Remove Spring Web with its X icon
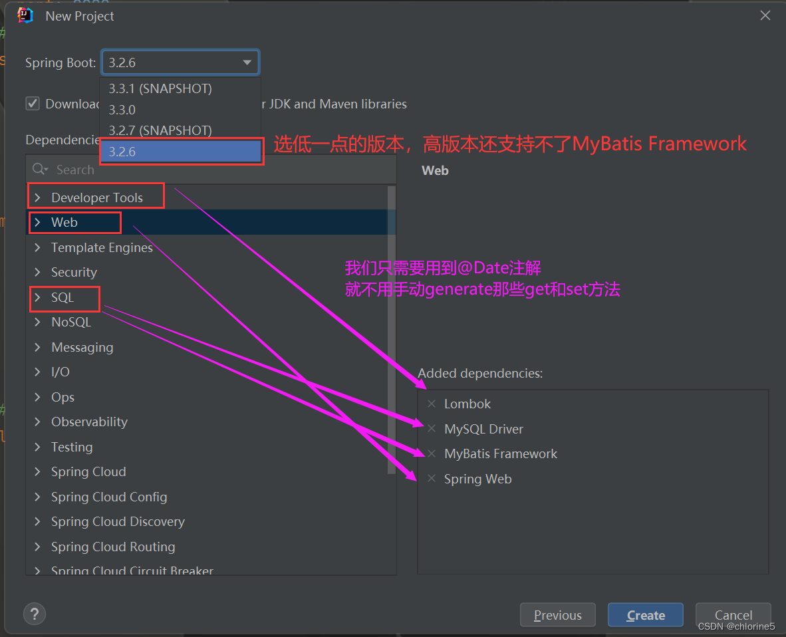This screenshot has height=637, width=786. coord(432,479)
